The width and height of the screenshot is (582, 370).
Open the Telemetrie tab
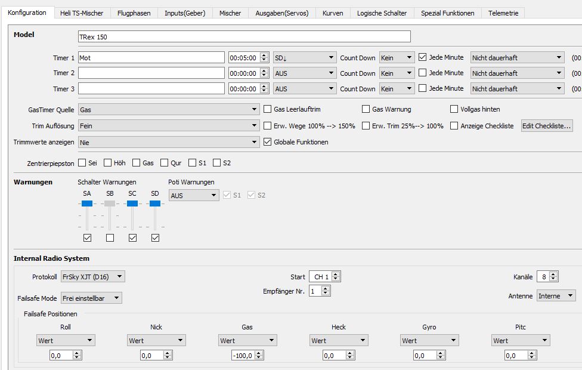(503, 13)
